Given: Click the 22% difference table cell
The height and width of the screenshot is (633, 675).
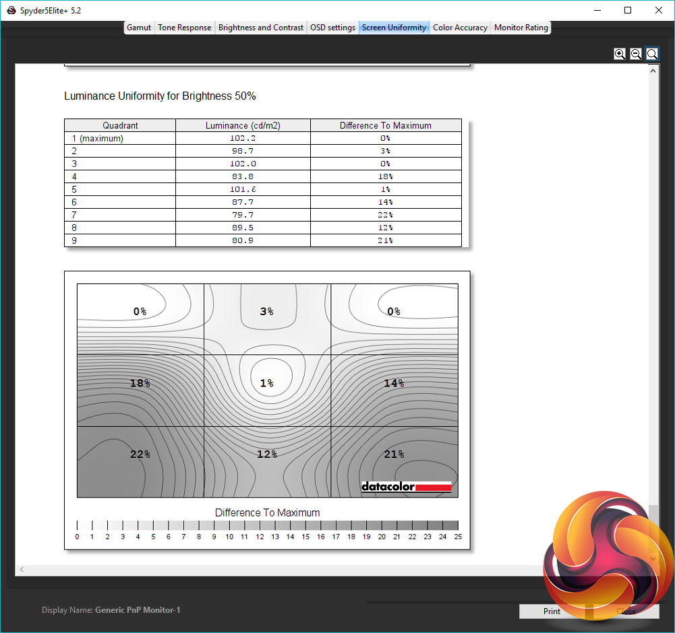Looking at the screenshot, I should click(386, 215).
